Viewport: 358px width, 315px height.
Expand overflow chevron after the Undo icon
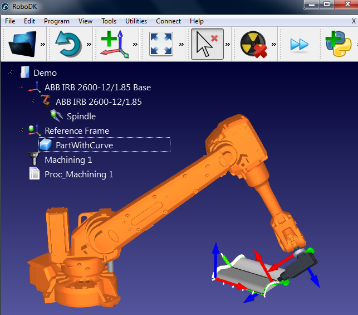tap(89, 44)
